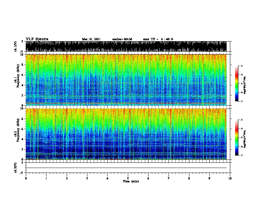Click time axis tick label "3"
This screenshot has width=259, height=200.
87,178
